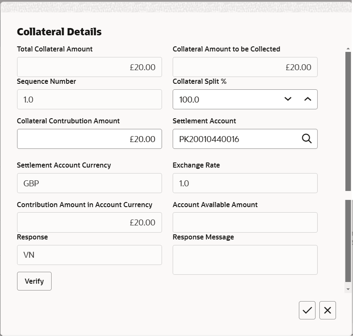Screen dimensions: 353x336
Task: Click into the Sequence Number field
Action: (x=89, y=99)
